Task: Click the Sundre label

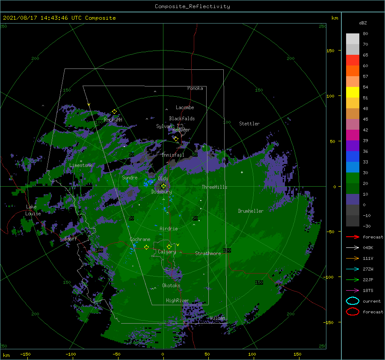Action: (x=130, y=178)
